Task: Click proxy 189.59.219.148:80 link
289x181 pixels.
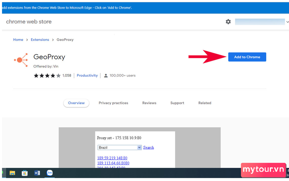Action: pyautogui.click(x=112, y=158)
